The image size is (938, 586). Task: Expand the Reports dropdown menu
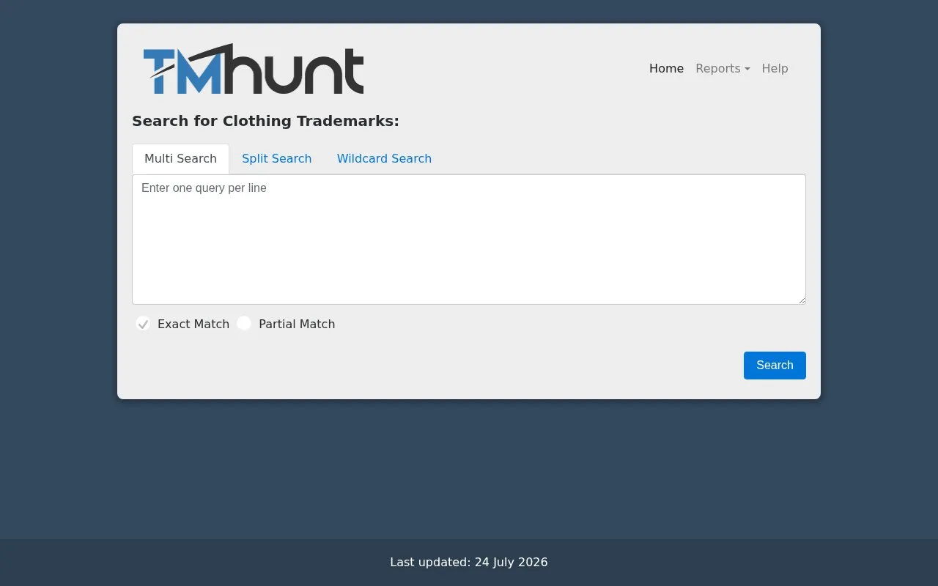pyautogui.click(x=723, y=68)
